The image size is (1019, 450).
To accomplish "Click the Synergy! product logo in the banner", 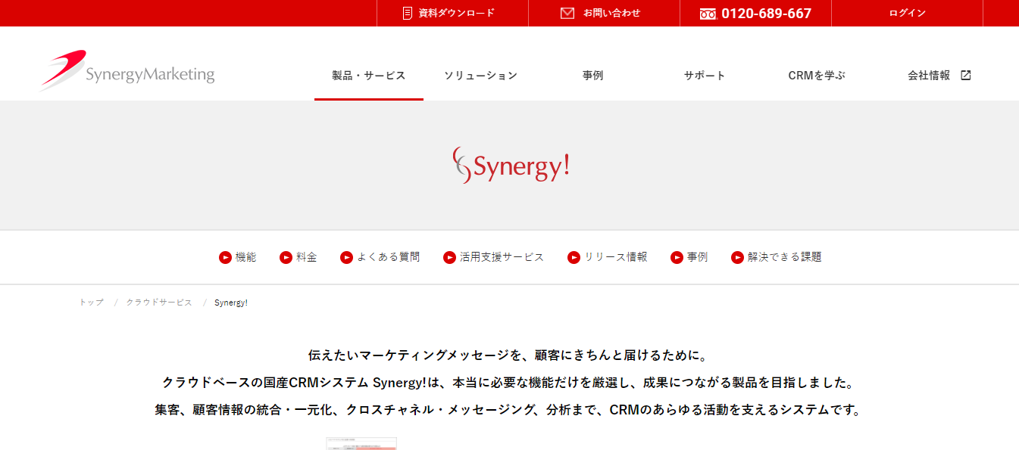I will 510,165.
